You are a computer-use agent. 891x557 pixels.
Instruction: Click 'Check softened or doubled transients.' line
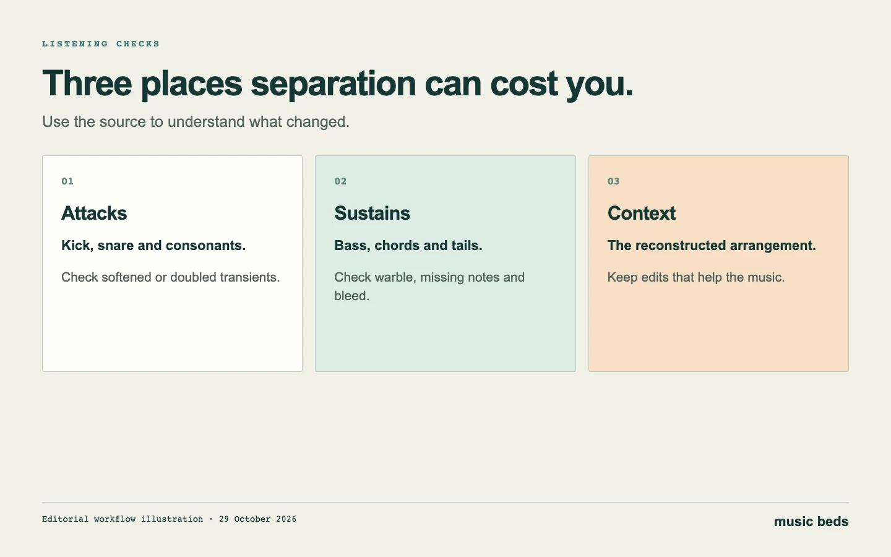[x=171, y=277]
